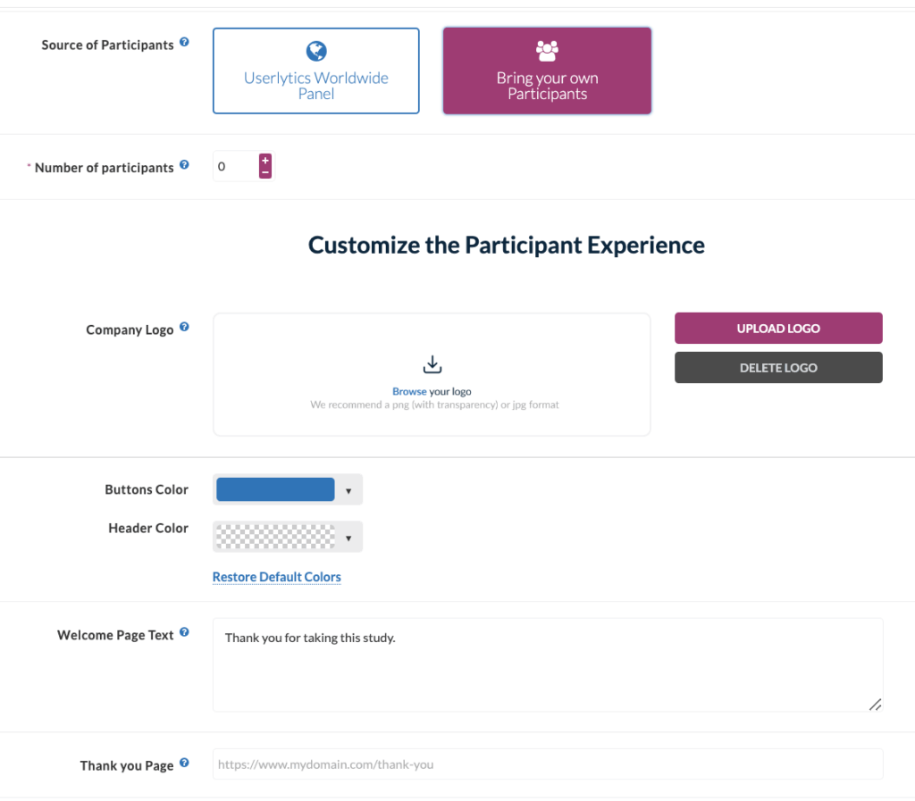Open the Header Color dropdown
This screenshot has height=801, width=915.
pos(348,537)
